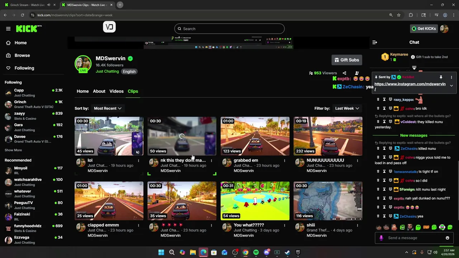Image resolution: width=459 pixels, height=258 pixels.
Task: Open the About tab
Action: coord(99,91)
